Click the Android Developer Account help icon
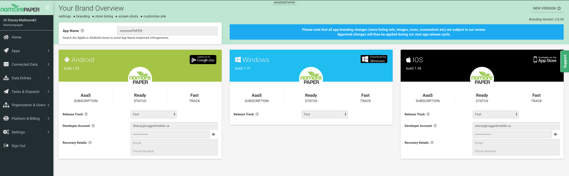Image resolution: width=569 pixels, height=176 pixels. pyautogui.click(x=93, y=126)
